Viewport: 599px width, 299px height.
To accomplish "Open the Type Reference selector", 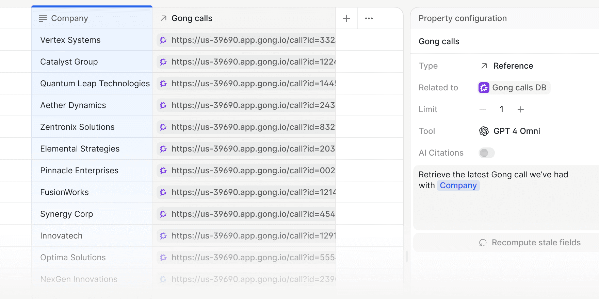I will [x=507, y=66].
